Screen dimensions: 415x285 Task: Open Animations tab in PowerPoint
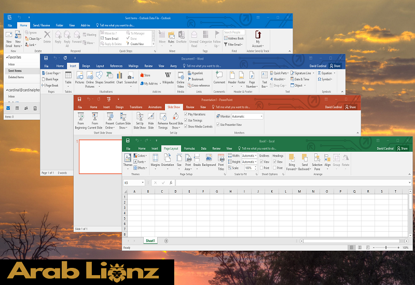(x=155, y=107)
